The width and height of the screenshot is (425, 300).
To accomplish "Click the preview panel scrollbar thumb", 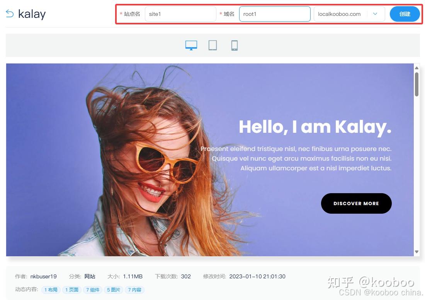I will pyautogui.click(x=417, y=83).
